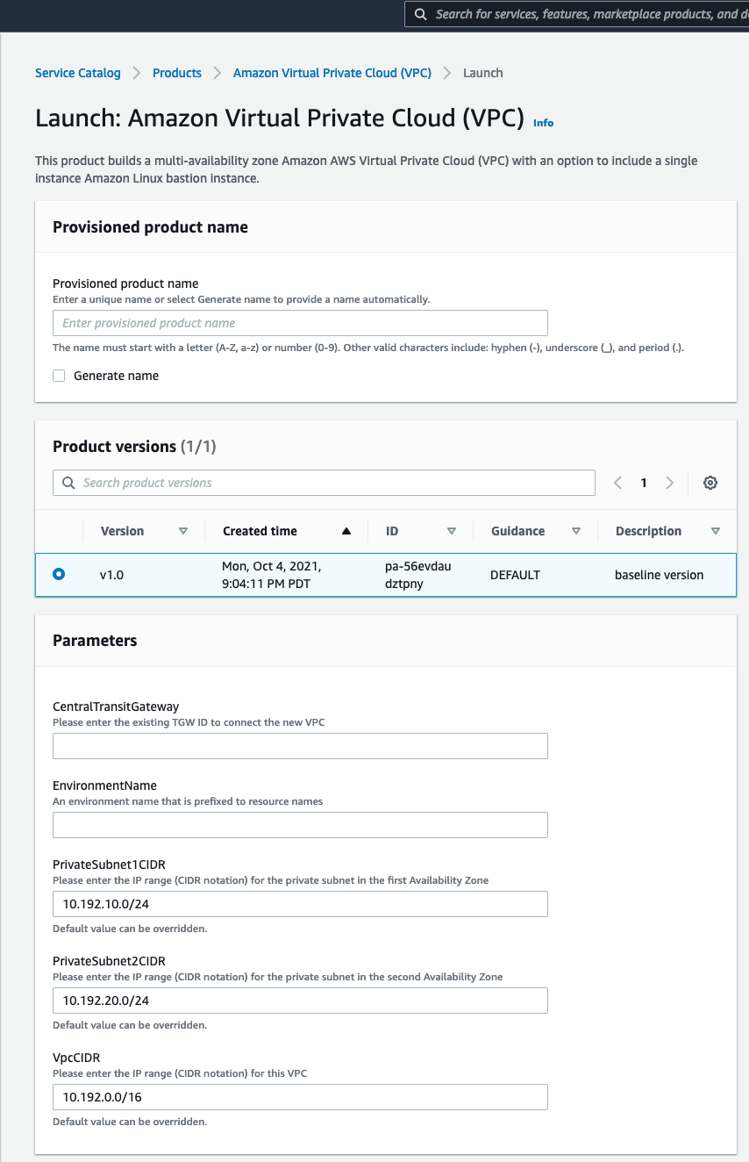This screenshot has width=749, height=1162.
Task: Click the previous page chevron
Action: (617, 483)
